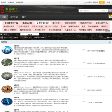Open the 优郁初期症状 ad link
The width and height of the screenshot is (112, 112).
click(x=70, y=23)
